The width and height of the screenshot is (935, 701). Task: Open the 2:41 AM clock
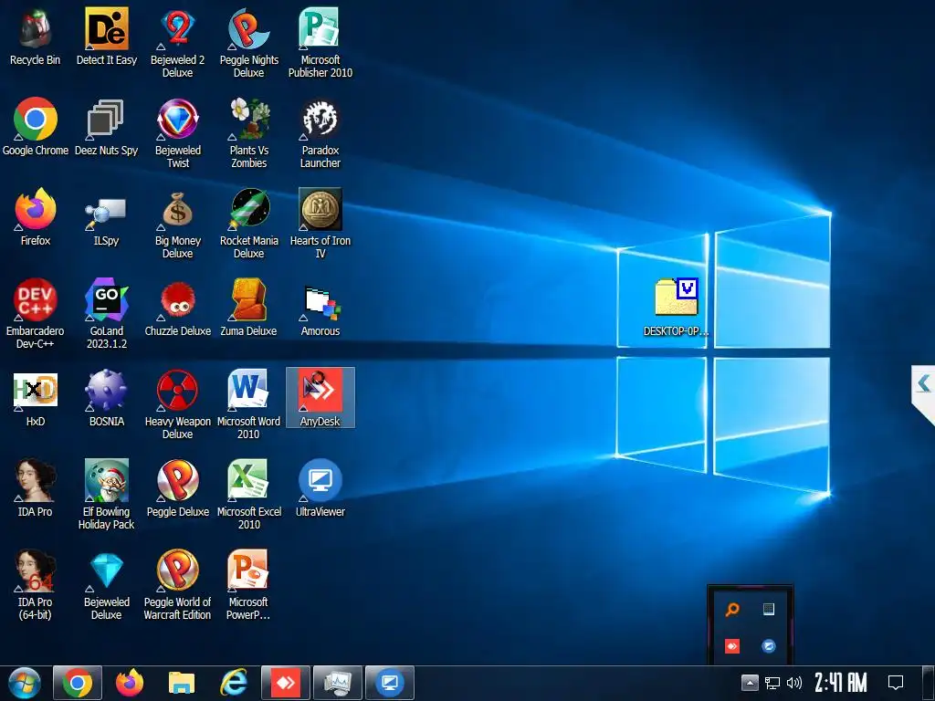tap(841, 683)
